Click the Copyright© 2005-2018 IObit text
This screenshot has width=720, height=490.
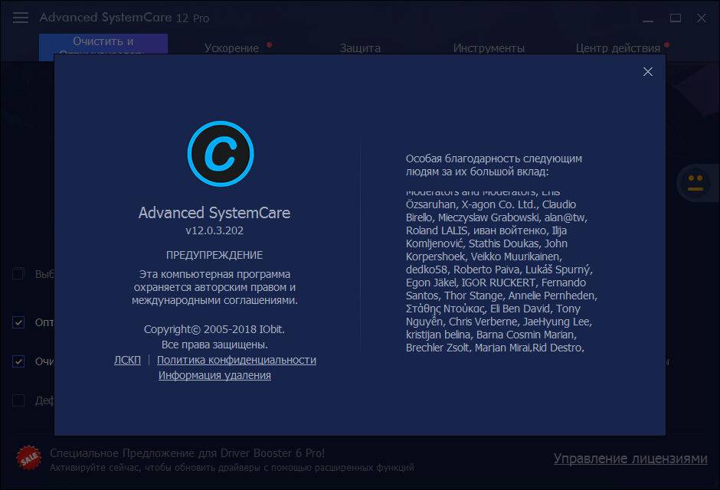214,329
